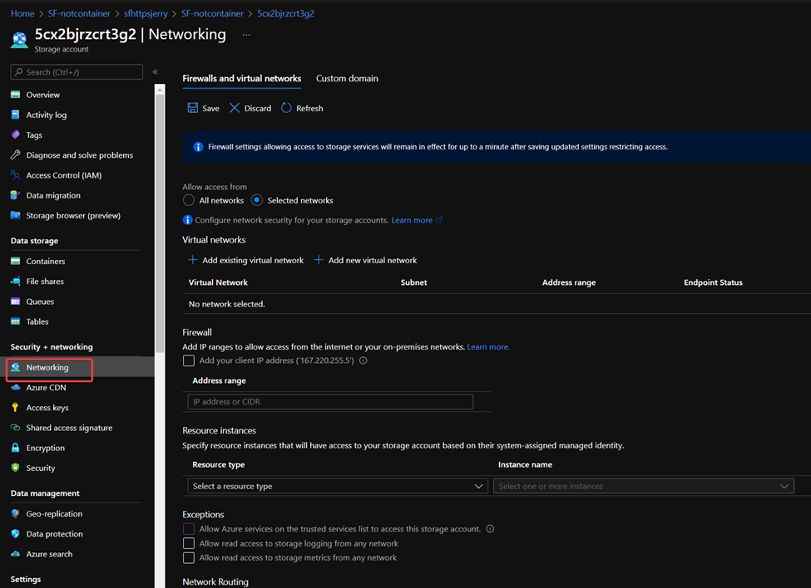Click the Encryption lock icon
The height and width of the screenshot is (588, 811).
(16, 448)
